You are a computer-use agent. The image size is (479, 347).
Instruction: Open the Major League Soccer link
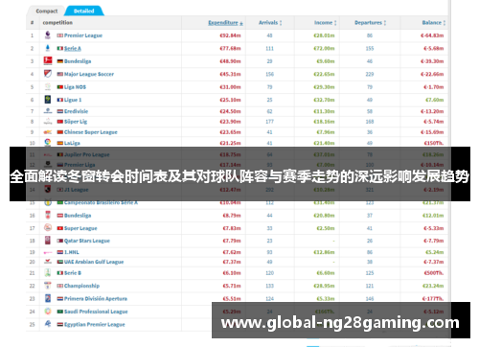click(x=89, y=74)
